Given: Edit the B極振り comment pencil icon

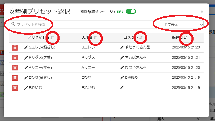Looking at the screenshot, I should (x=122, y=77).
